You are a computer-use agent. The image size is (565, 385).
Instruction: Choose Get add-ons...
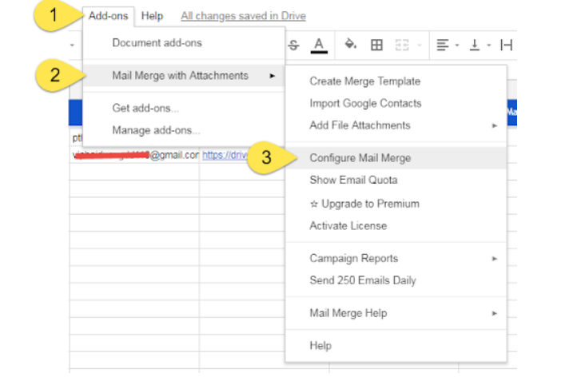184,108
